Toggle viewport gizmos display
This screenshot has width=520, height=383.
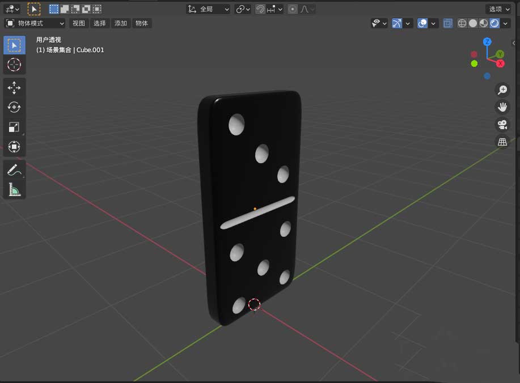(396, 23)
